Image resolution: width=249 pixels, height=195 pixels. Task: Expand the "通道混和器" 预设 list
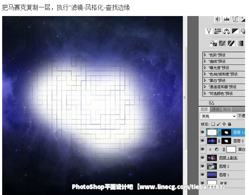[x=205, y=87]
